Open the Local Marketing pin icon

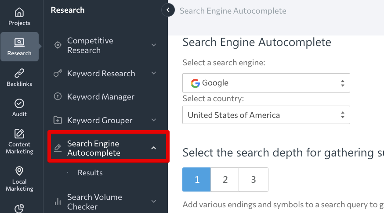19,171
